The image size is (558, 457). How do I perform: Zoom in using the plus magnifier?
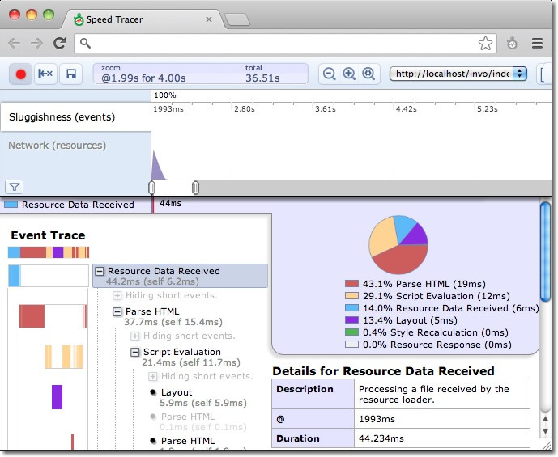pos(349,74)
